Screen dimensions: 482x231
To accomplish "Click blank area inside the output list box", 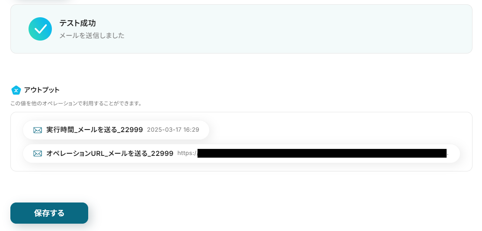I will click(x=338, y=130).
